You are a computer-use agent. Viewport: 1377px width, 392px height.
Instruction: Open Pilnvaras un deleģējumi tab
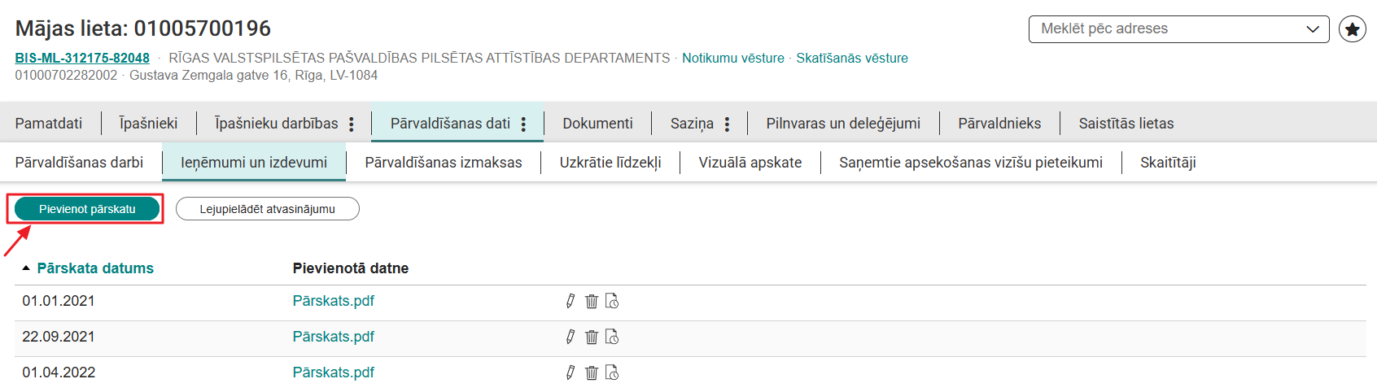point(843,124)
